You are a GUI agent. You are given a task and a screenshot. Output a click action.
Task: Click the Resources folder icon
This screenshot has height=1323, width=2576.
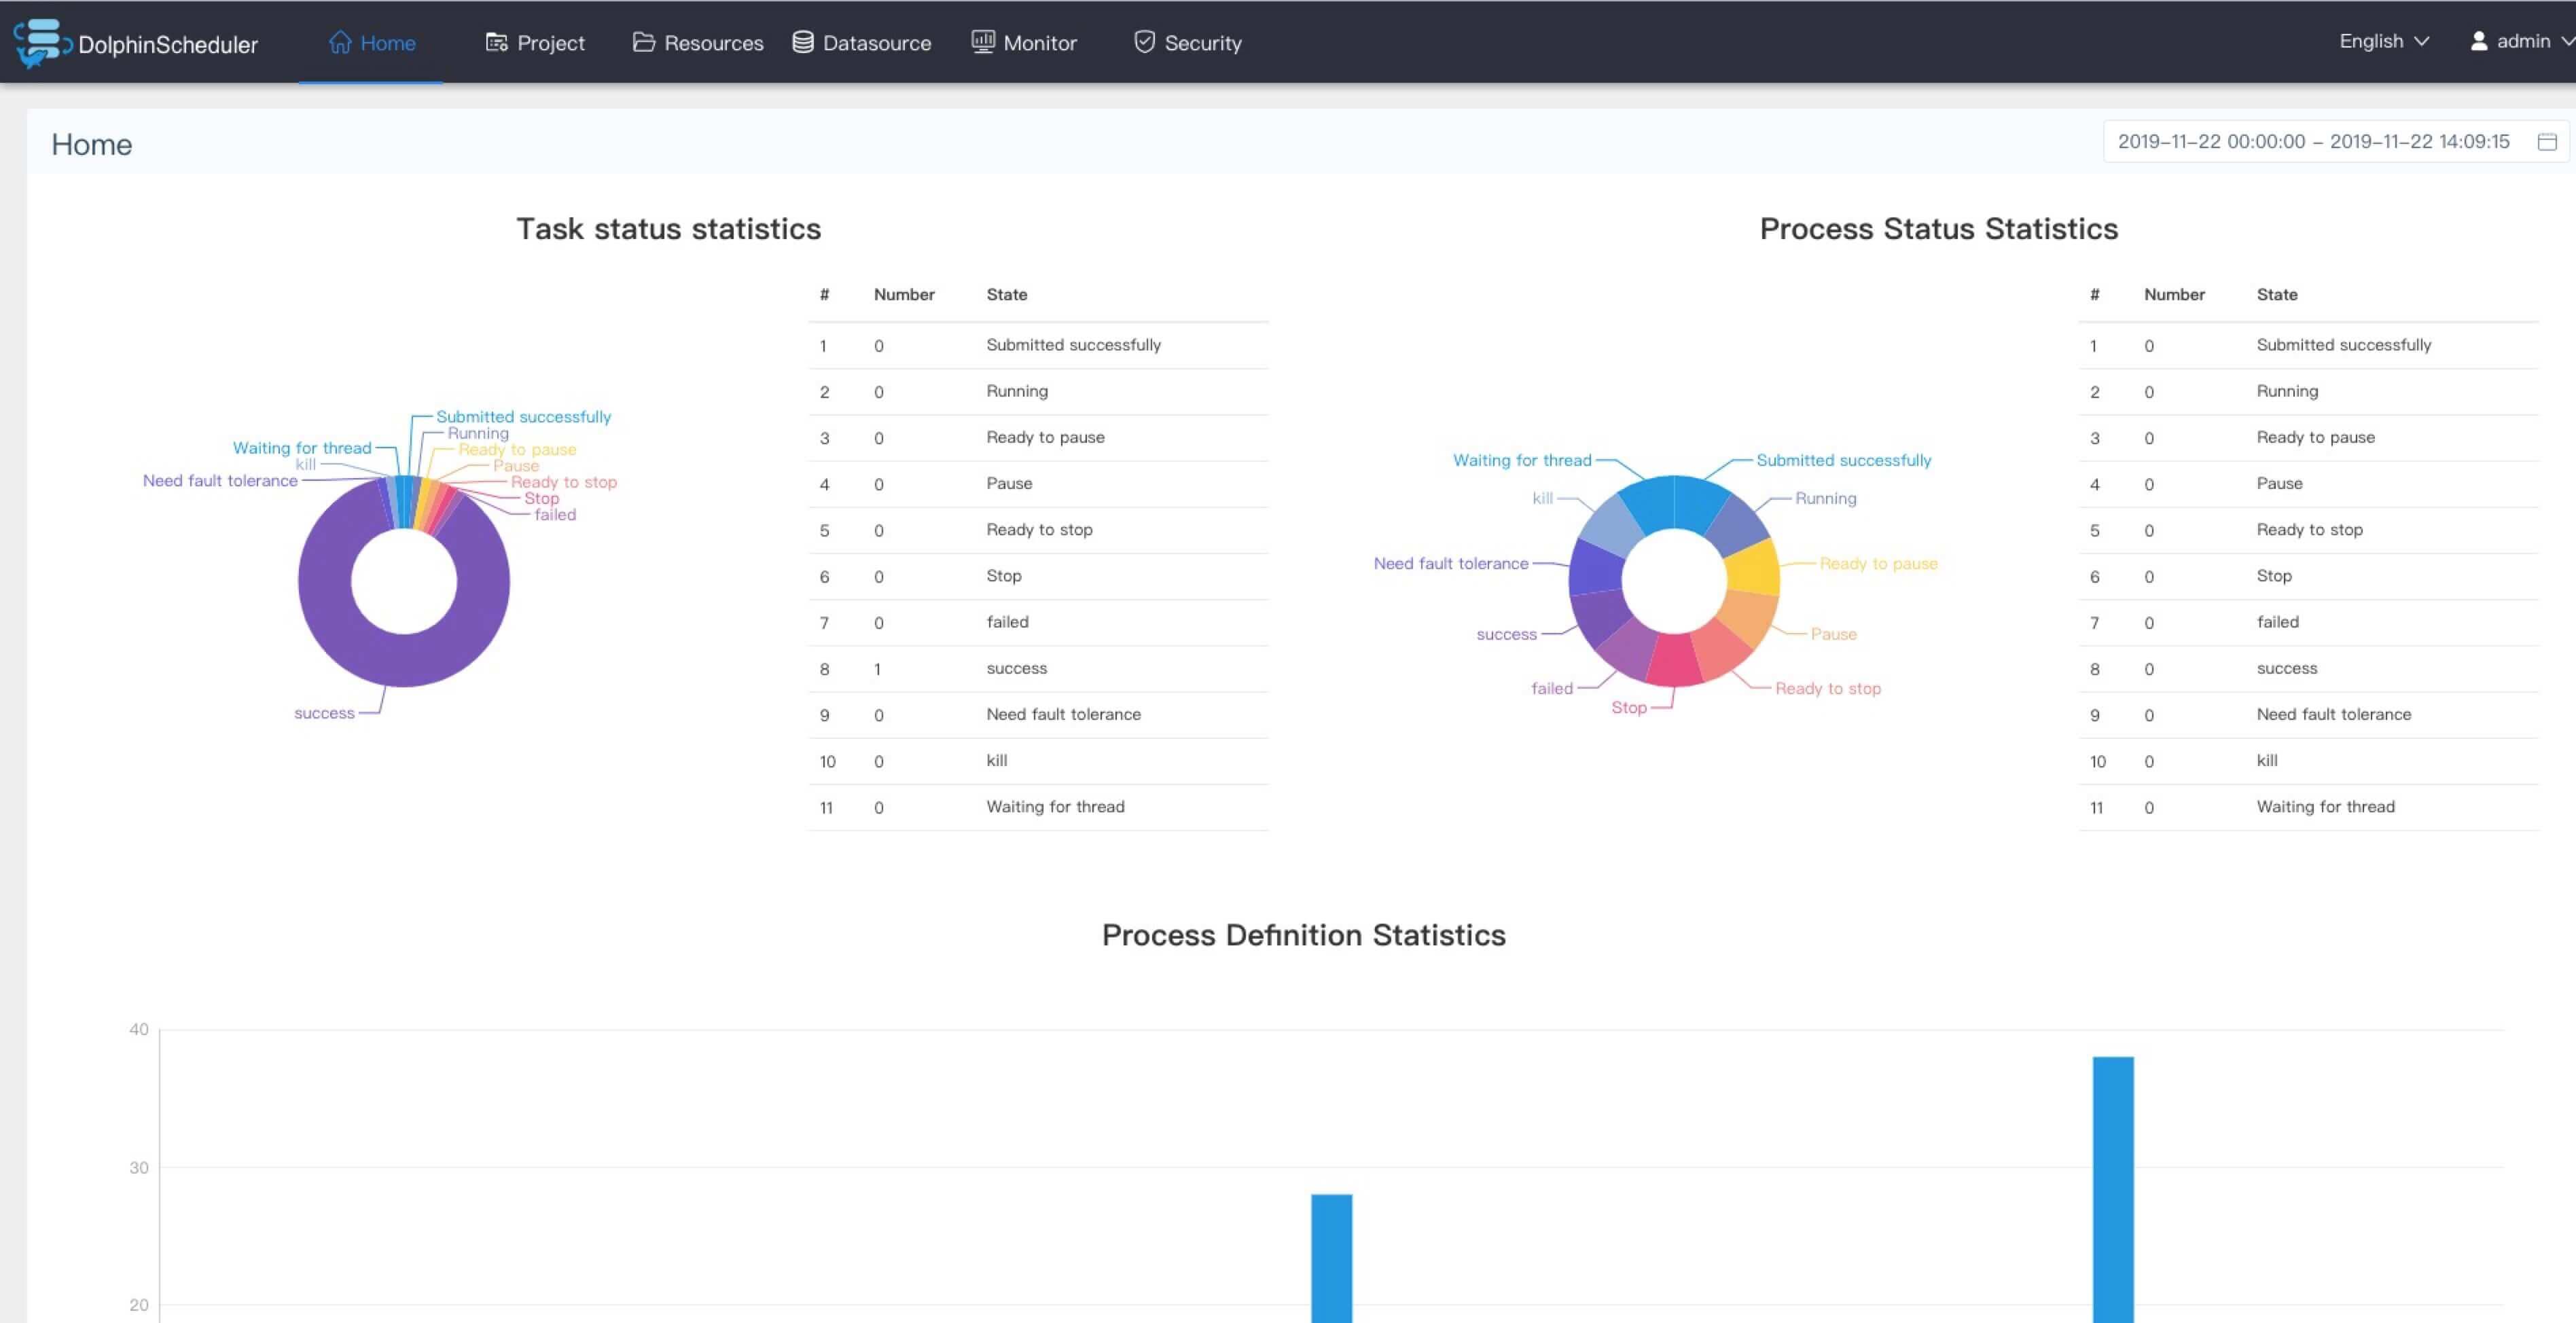click(643, 42)
